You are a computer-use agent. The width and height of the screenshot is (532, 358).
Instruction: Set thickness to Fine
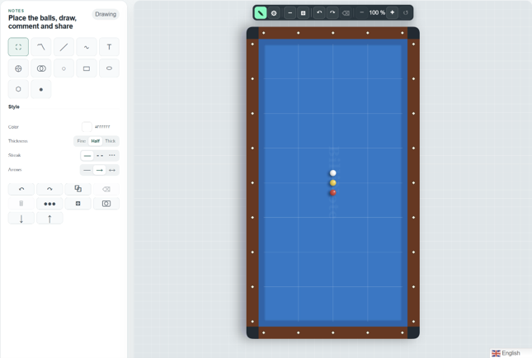(82, 141)
